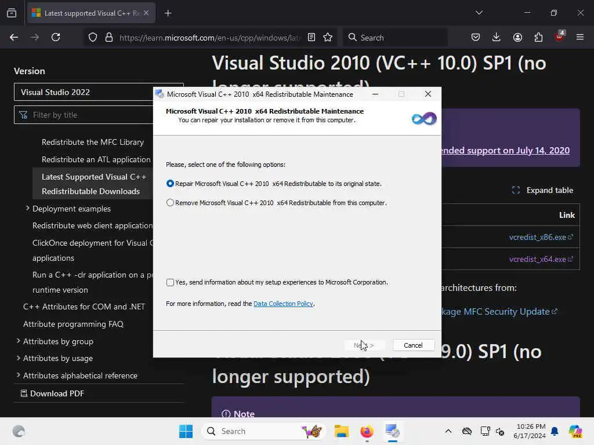Click the Windows Start button
Viewport: 594px width, 445px height.
tap(186, 431)
